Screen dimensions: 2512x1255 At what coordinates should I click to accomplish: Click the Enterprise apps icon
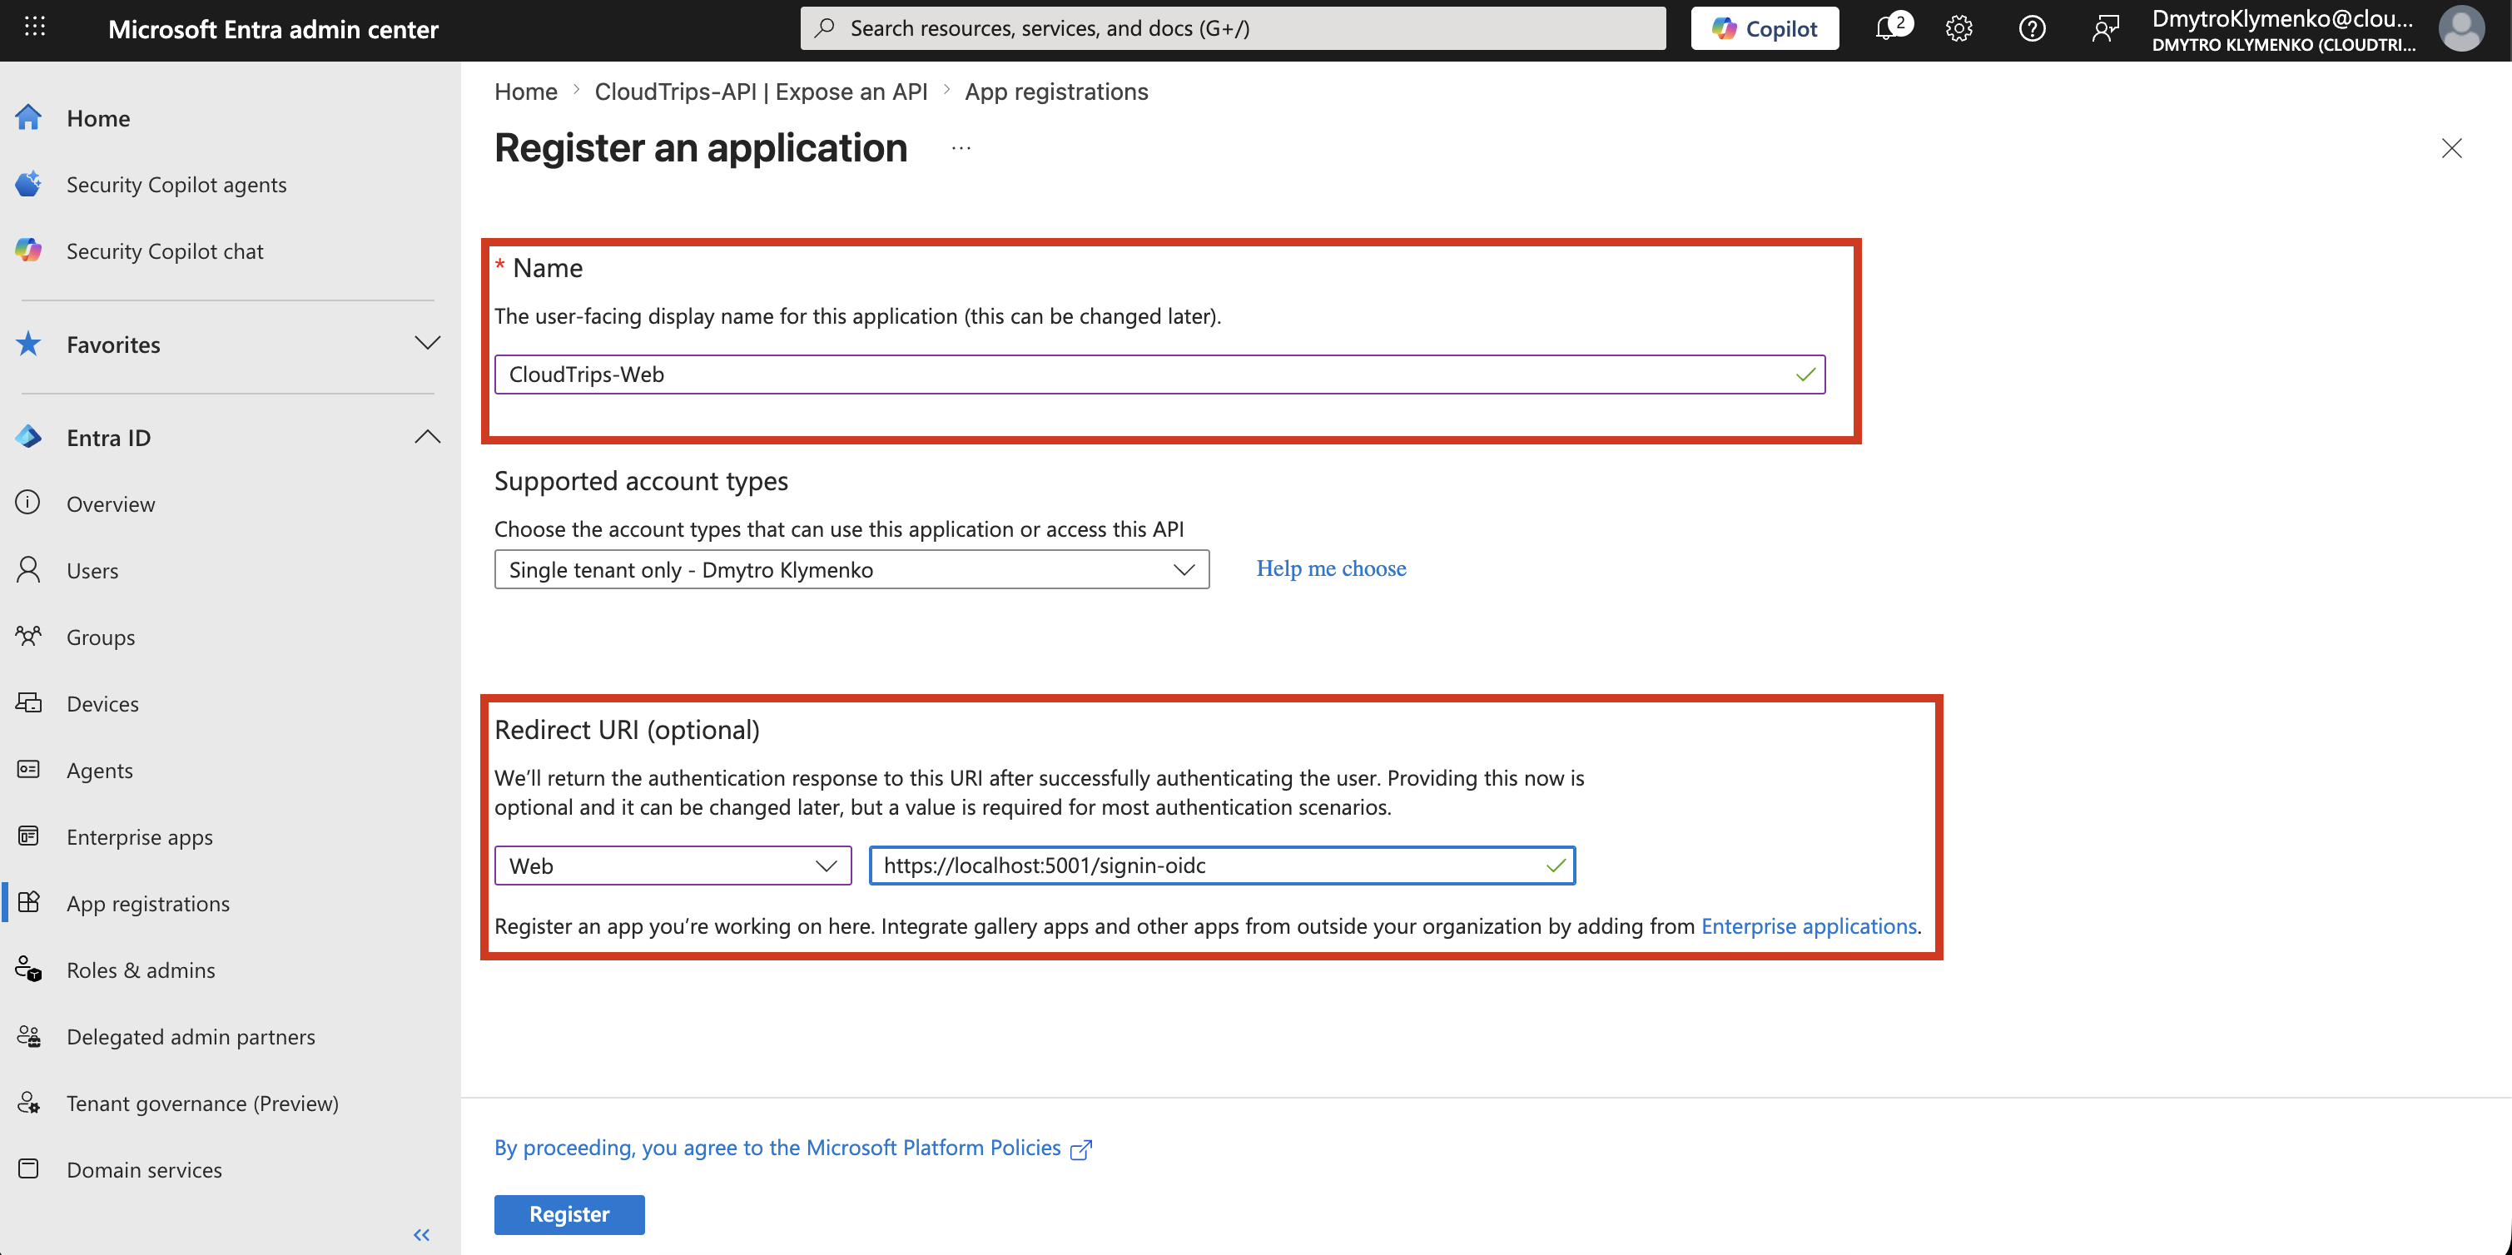pyautogui.click(x=28, y=836)
